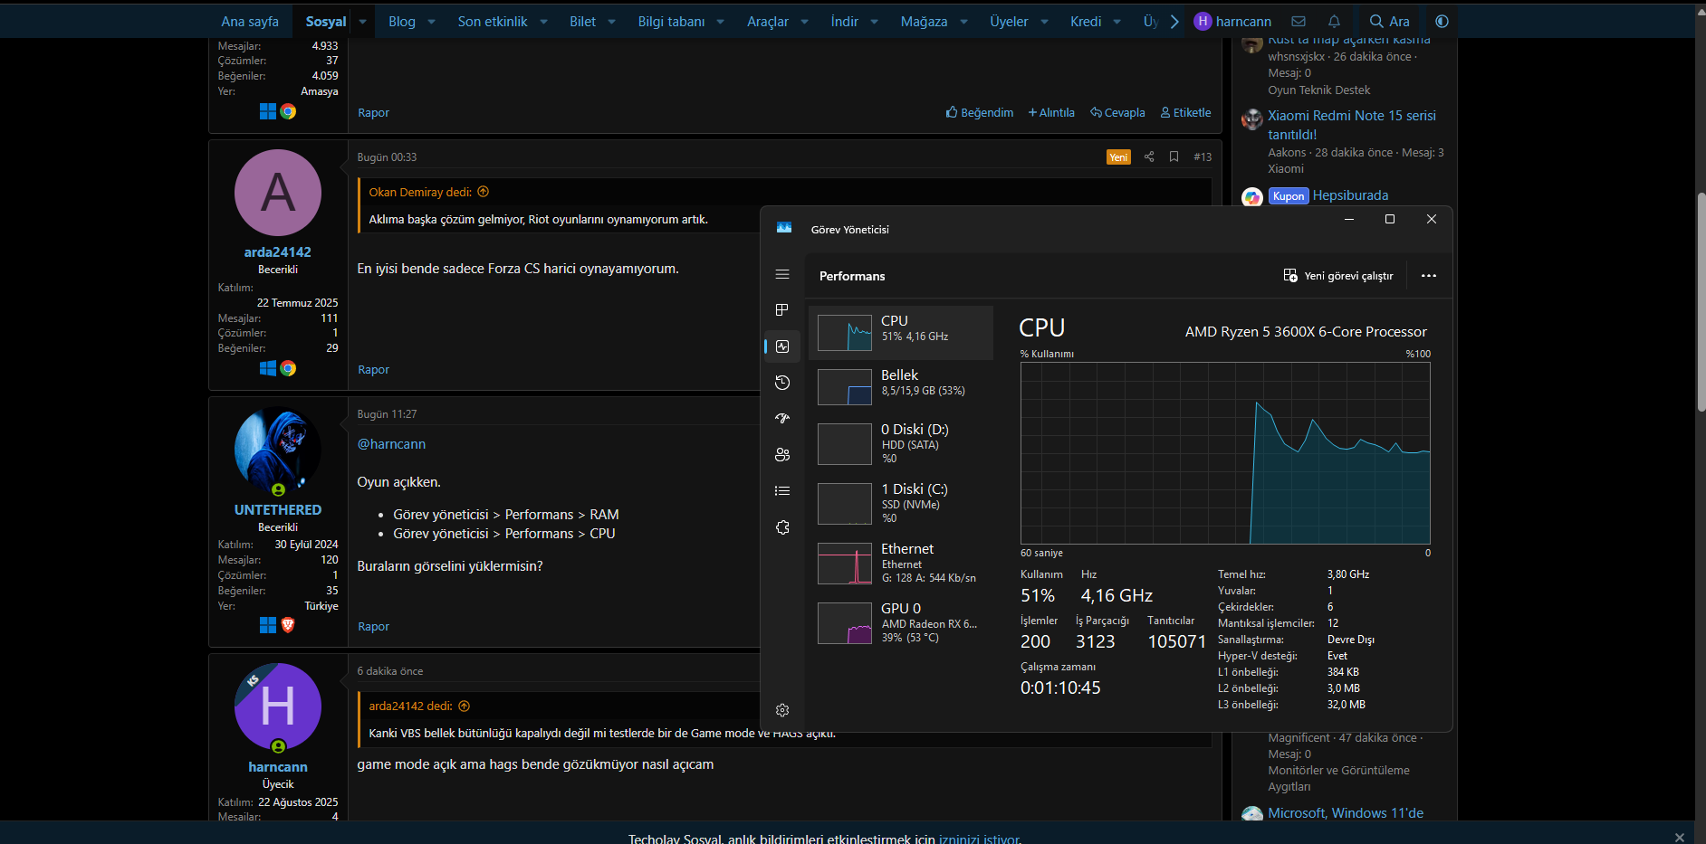Viewport: 1706px width, 844px height.
Task: Click Cevapla to reply
Action: pyautogui.click(x=1117, y=113)
